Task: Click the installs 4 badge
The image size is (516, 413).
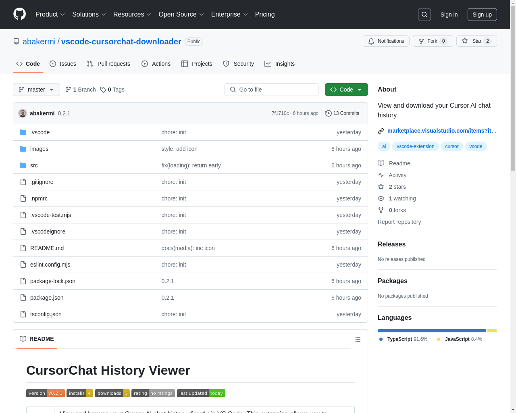Action: (80, 393)
